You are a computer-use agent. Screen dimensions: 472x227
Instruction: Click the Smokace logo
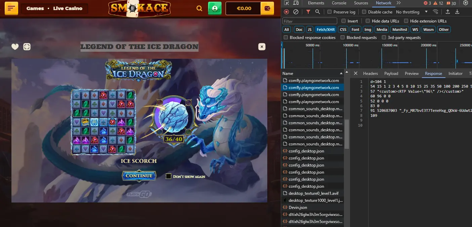tap(140, 8)
